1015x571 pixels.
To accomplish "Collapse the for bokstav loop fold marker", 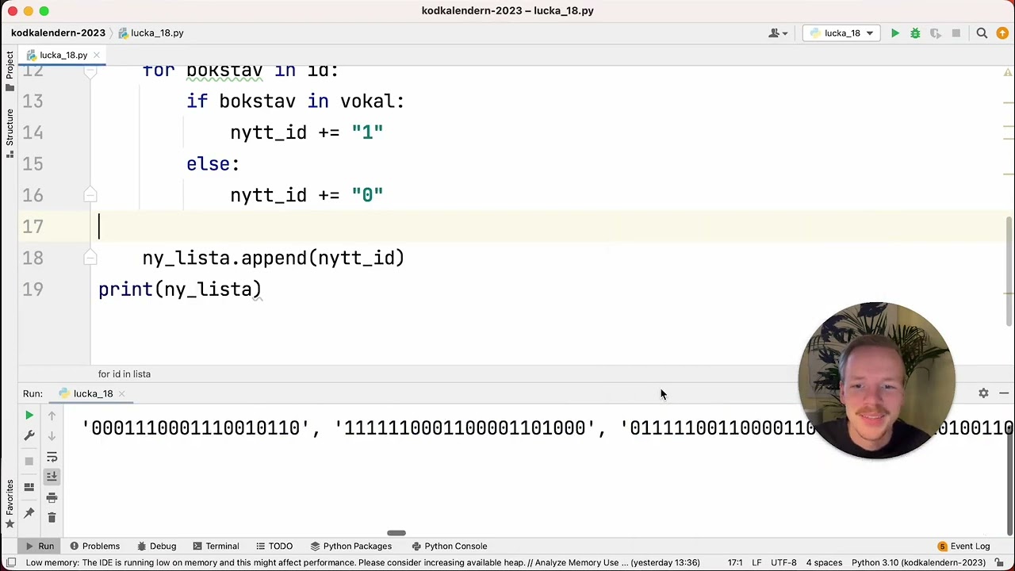I will [90, 71].
